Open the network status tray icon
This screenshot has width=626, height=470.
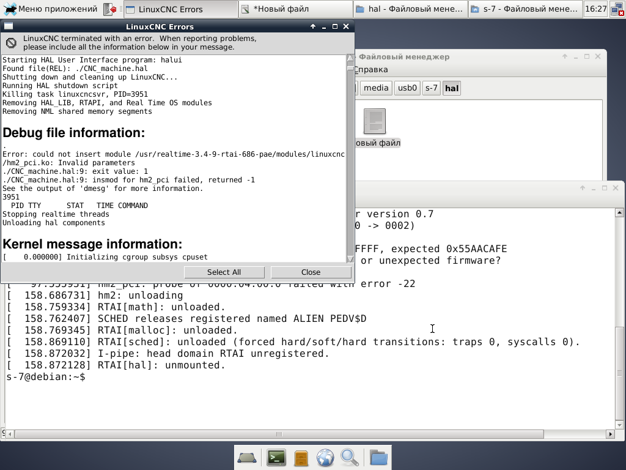coord(617,9)
